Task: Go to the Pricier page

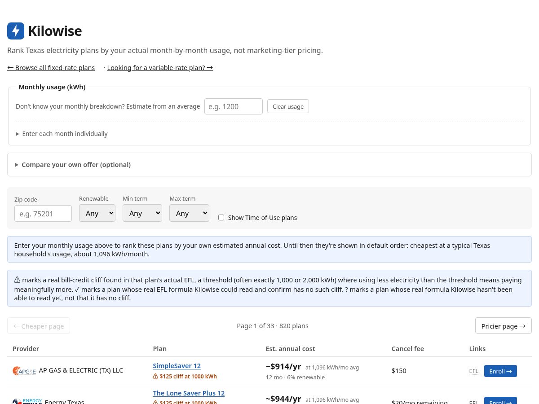Action: 503,326
